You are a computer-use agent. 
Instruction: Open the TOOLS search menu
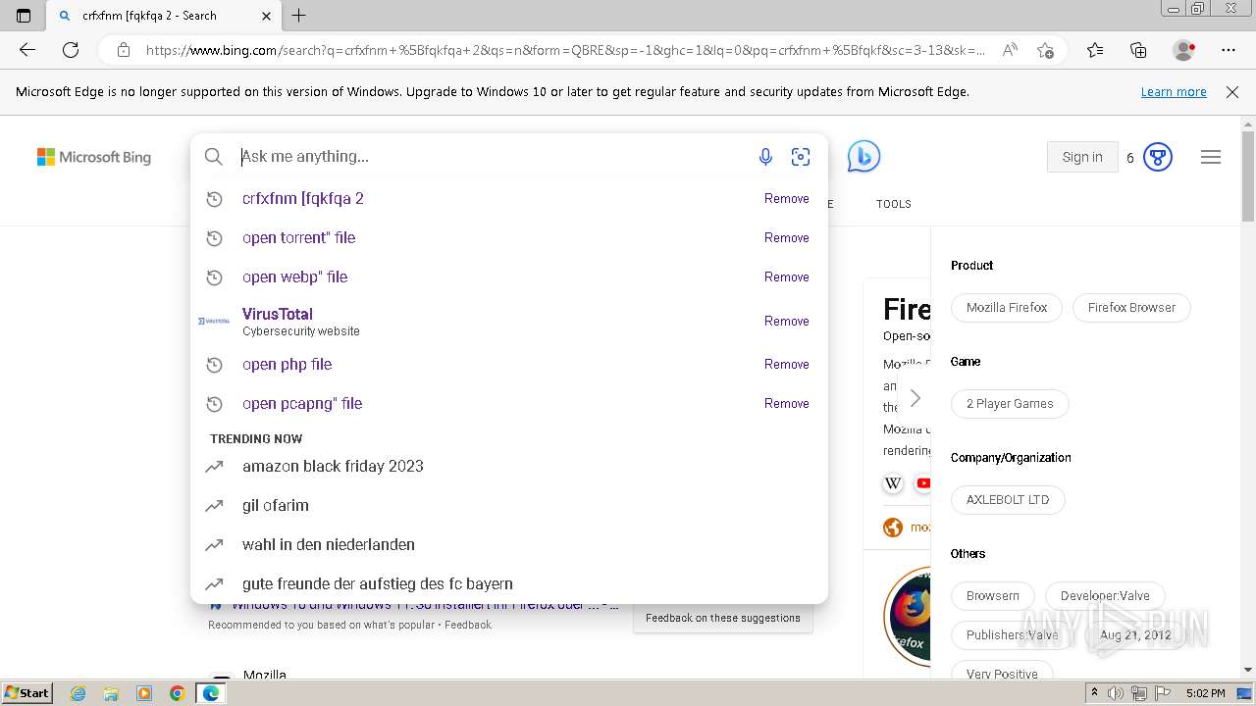[x=894, y=204]
